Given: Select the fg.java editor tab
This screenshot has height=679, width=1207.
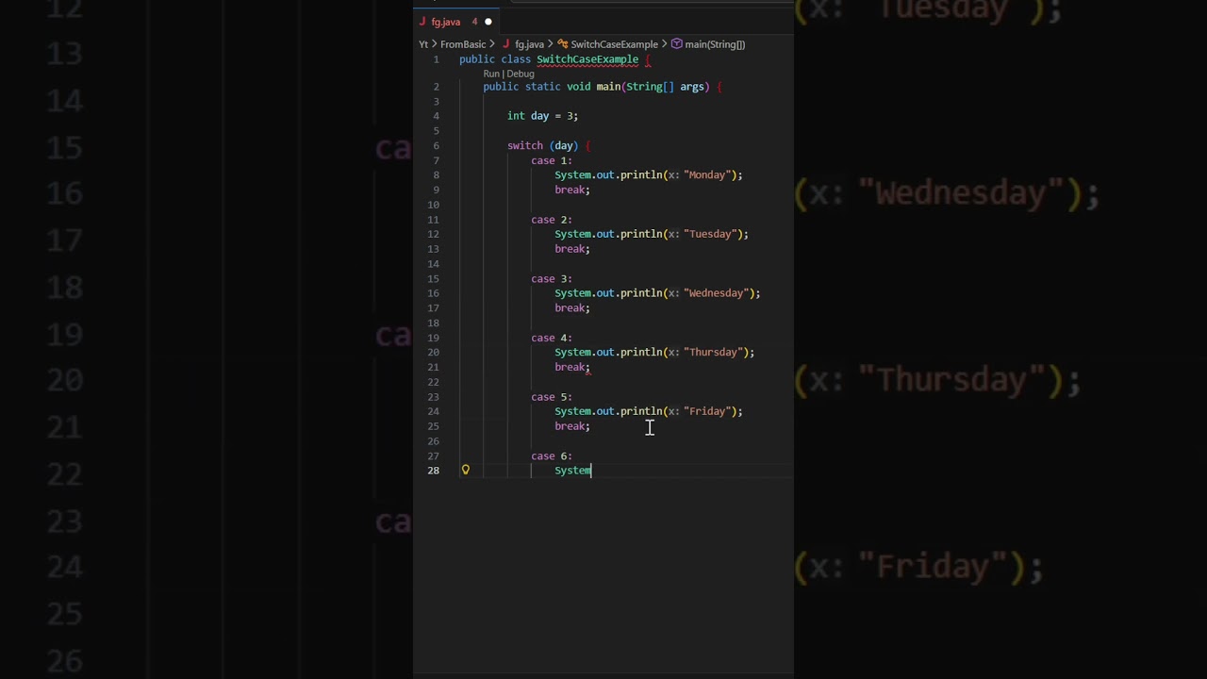Looking at the screenshot, I should [457, 22].
